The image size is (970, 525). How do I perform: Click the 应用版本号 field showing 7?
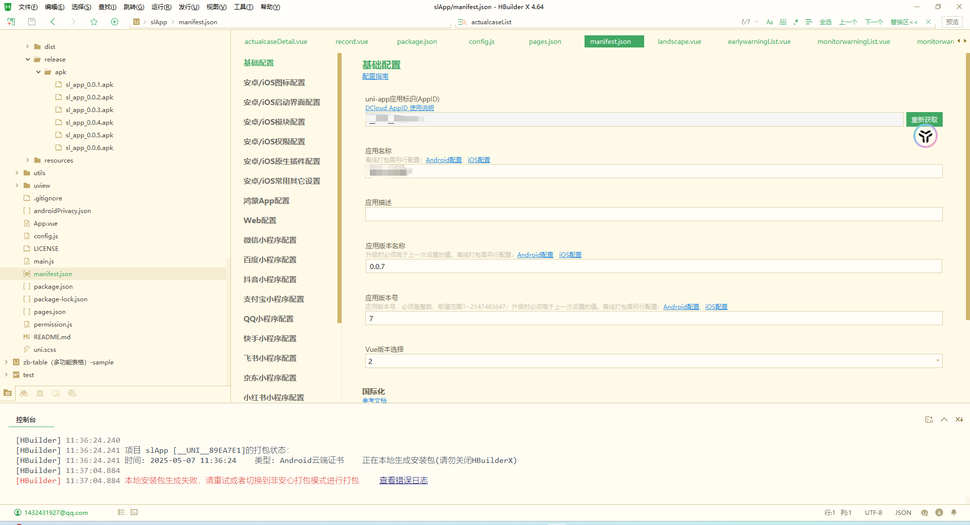654,318
